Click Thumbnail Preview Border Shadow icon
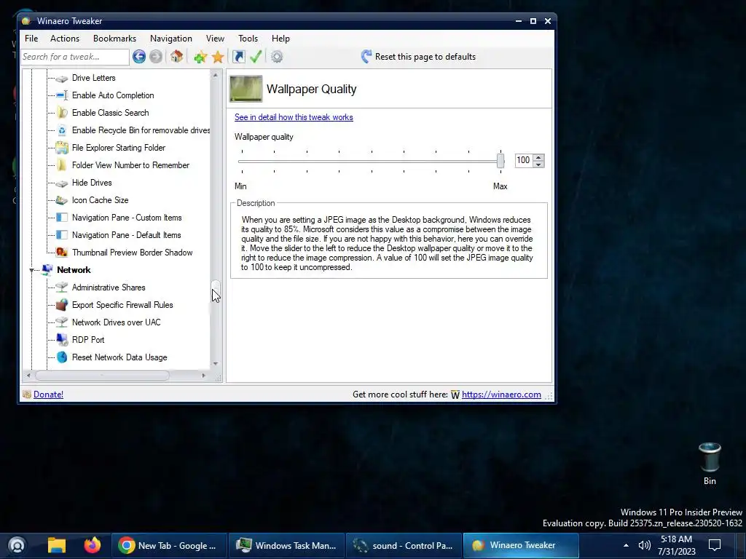746x559 pixels. point(62,253)
